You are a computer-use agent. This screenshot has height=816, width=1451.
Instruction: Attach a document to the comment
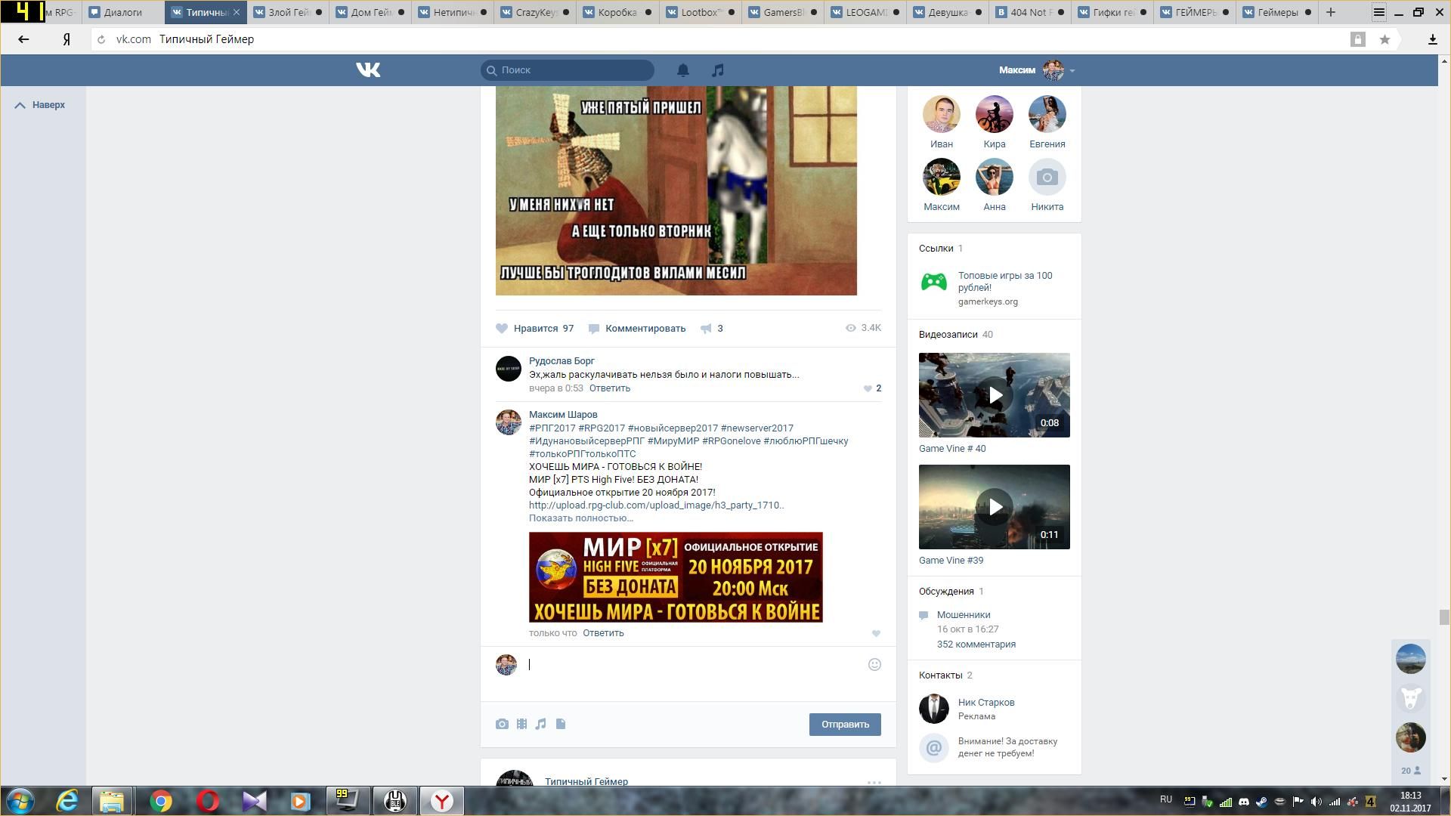click(x=561, y=724)
